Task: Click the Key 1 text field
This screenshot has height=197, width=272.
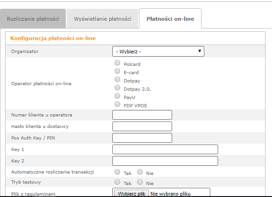Action: click(x=165, y=149)
